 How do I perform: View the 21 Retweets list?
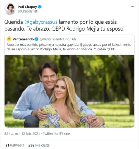pos(15,145)
